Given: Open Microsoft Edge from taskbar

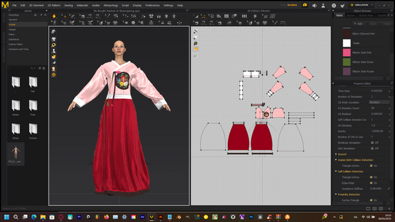Looking at the screenshot, I should [x=34, y=216].
